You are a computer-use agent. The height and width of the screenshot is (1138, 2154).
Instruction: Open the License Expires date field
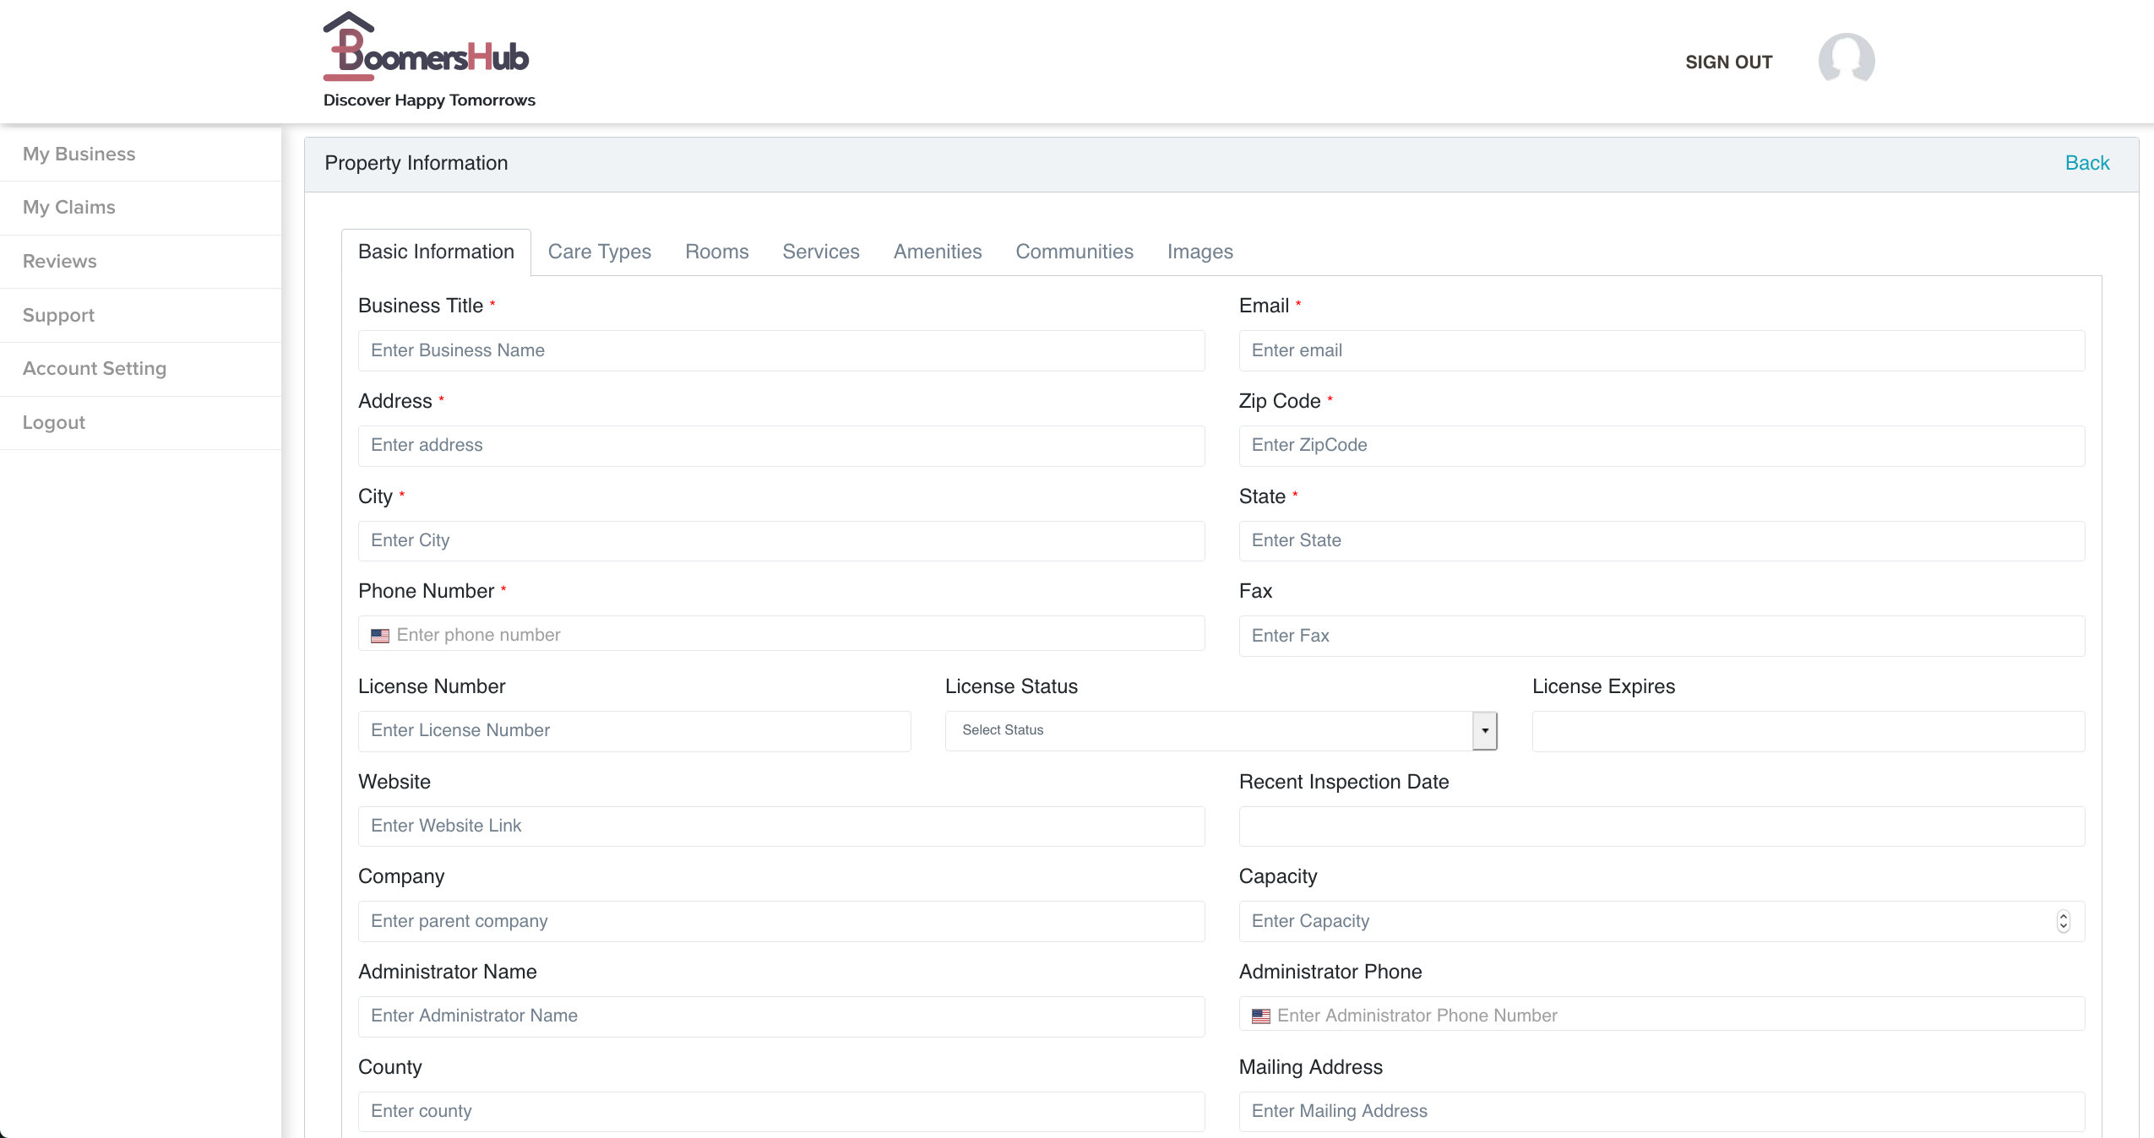(x=1809, y=731)
